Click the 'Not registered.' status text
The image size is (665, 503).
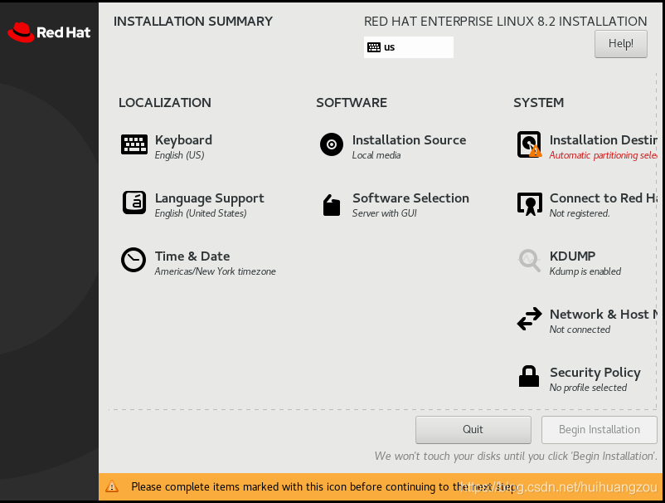580,213
